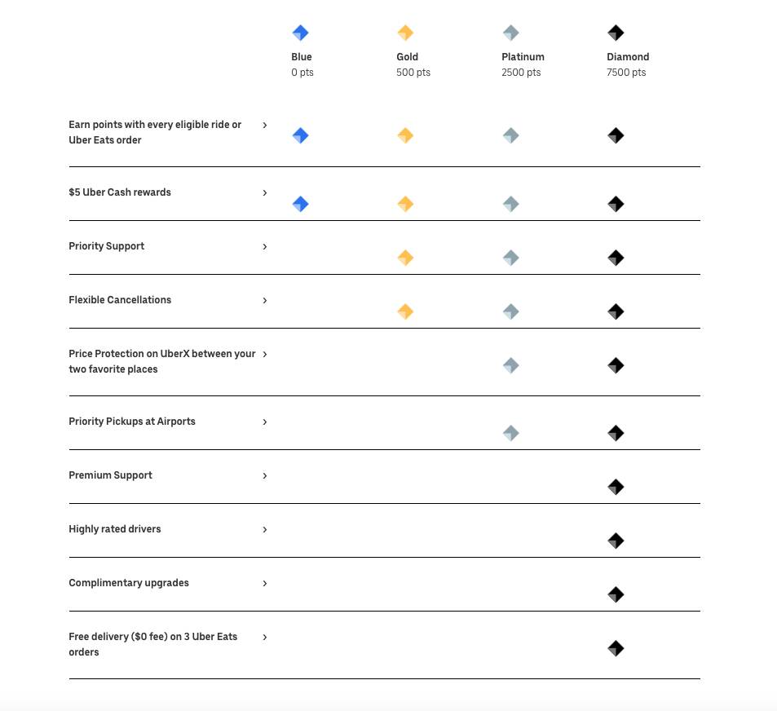Viewport: 777px width, 711px height.
Task: Click the Diamond tier black header icon
Action: tap(616, 33)
